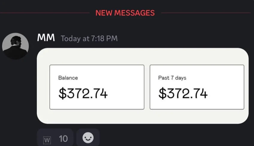Click the "Past 7 days" label text
The width and height of the screenshot is (254, 146).
point(172,78)
